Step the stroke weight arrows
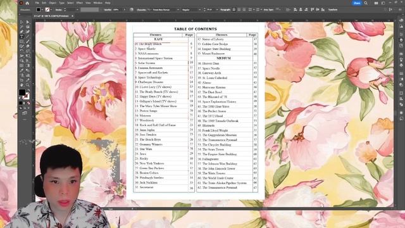 [65, 9]
